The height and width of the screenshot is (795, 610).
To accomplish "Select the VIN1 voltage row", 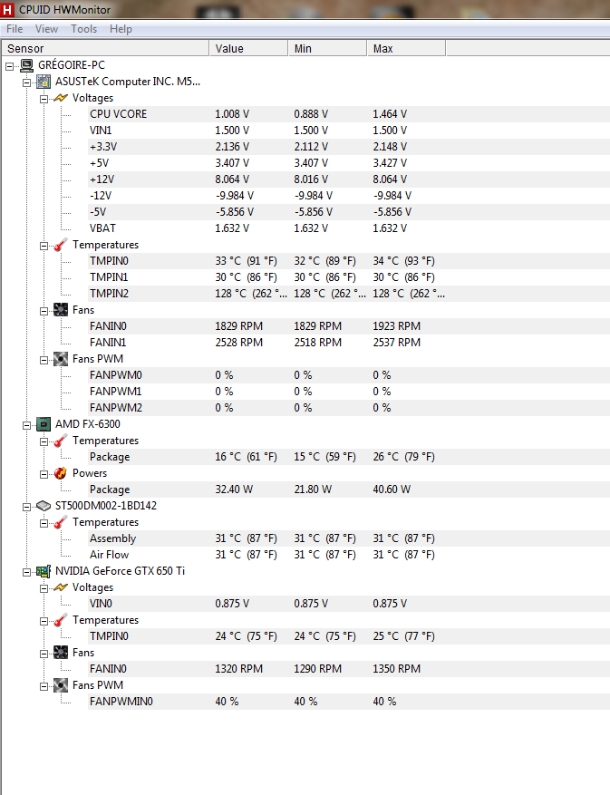I will point(349,131).
